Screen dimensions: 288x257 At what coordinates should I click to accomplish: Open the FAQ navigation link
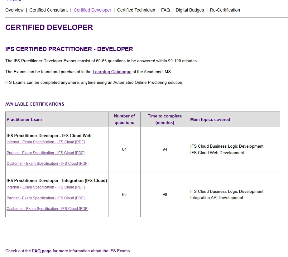165,10
